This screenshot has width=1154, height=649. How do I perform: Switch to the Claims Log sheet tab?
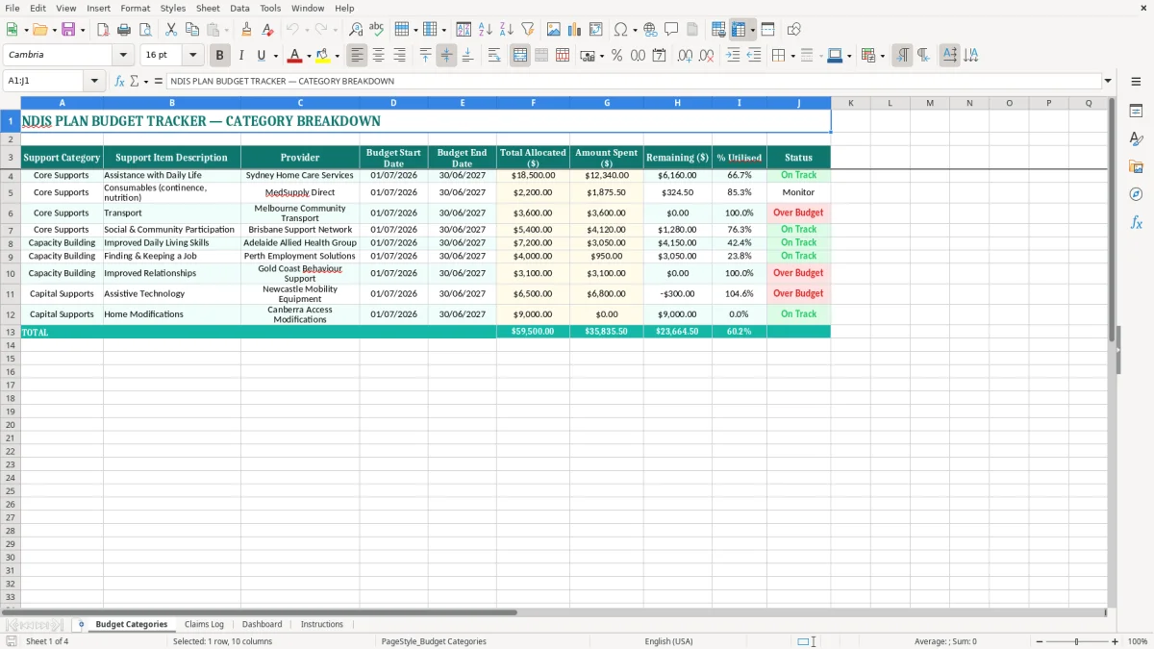pyautogui.click(x=204, y=624)
